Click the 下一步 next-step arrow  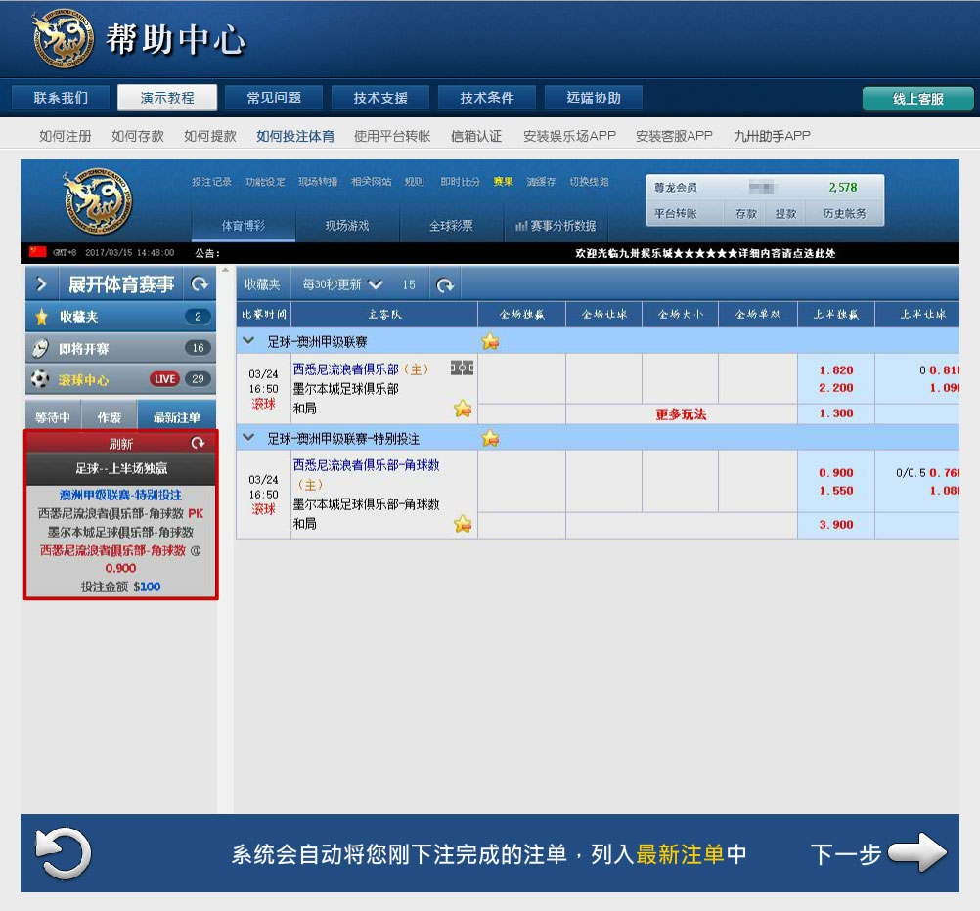[x=917, y=853]
